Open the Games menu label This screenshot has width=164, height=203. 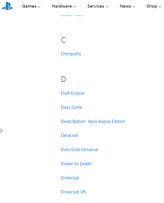(29, 6)
